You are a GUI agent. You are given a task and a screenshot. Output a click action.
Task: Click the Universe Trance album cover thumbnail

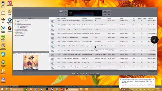[x=31, y=62]
